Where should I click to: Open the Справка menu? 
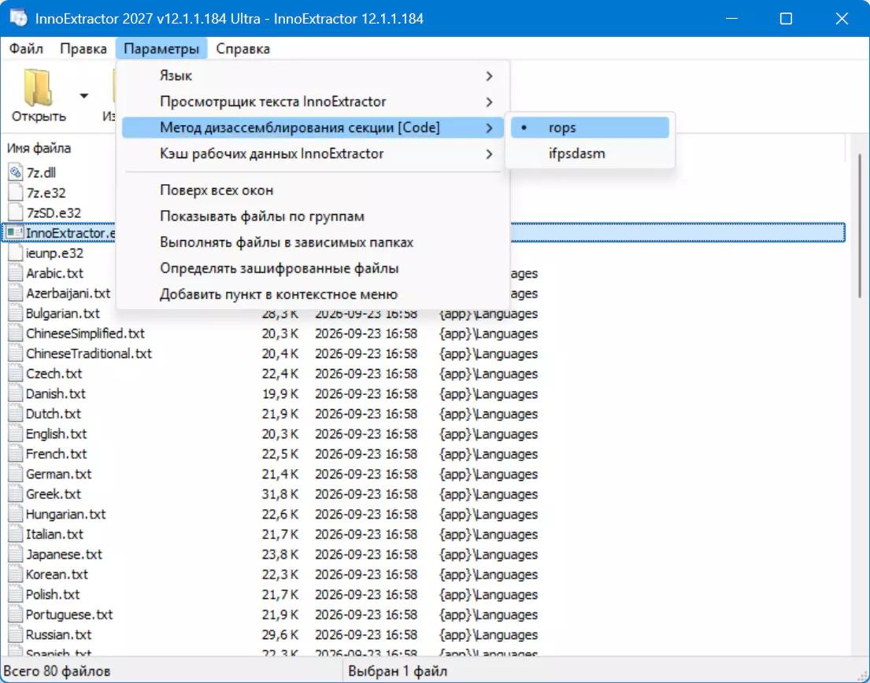[x=243, y=49]
